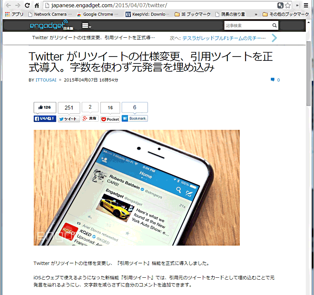
Task: Click the article headline Twitter がリツイートの仕様変更
Action: [x=151, y=62]
